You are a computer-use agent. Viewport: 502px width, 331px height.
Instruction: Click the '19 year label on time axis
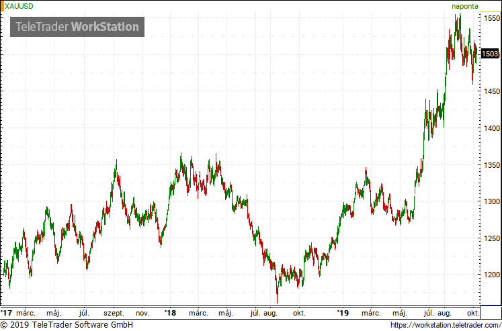click(343, 313)
